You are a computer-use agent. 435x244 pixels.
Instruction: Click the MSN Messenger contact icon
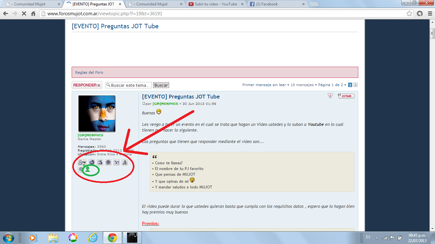(100, 162)
